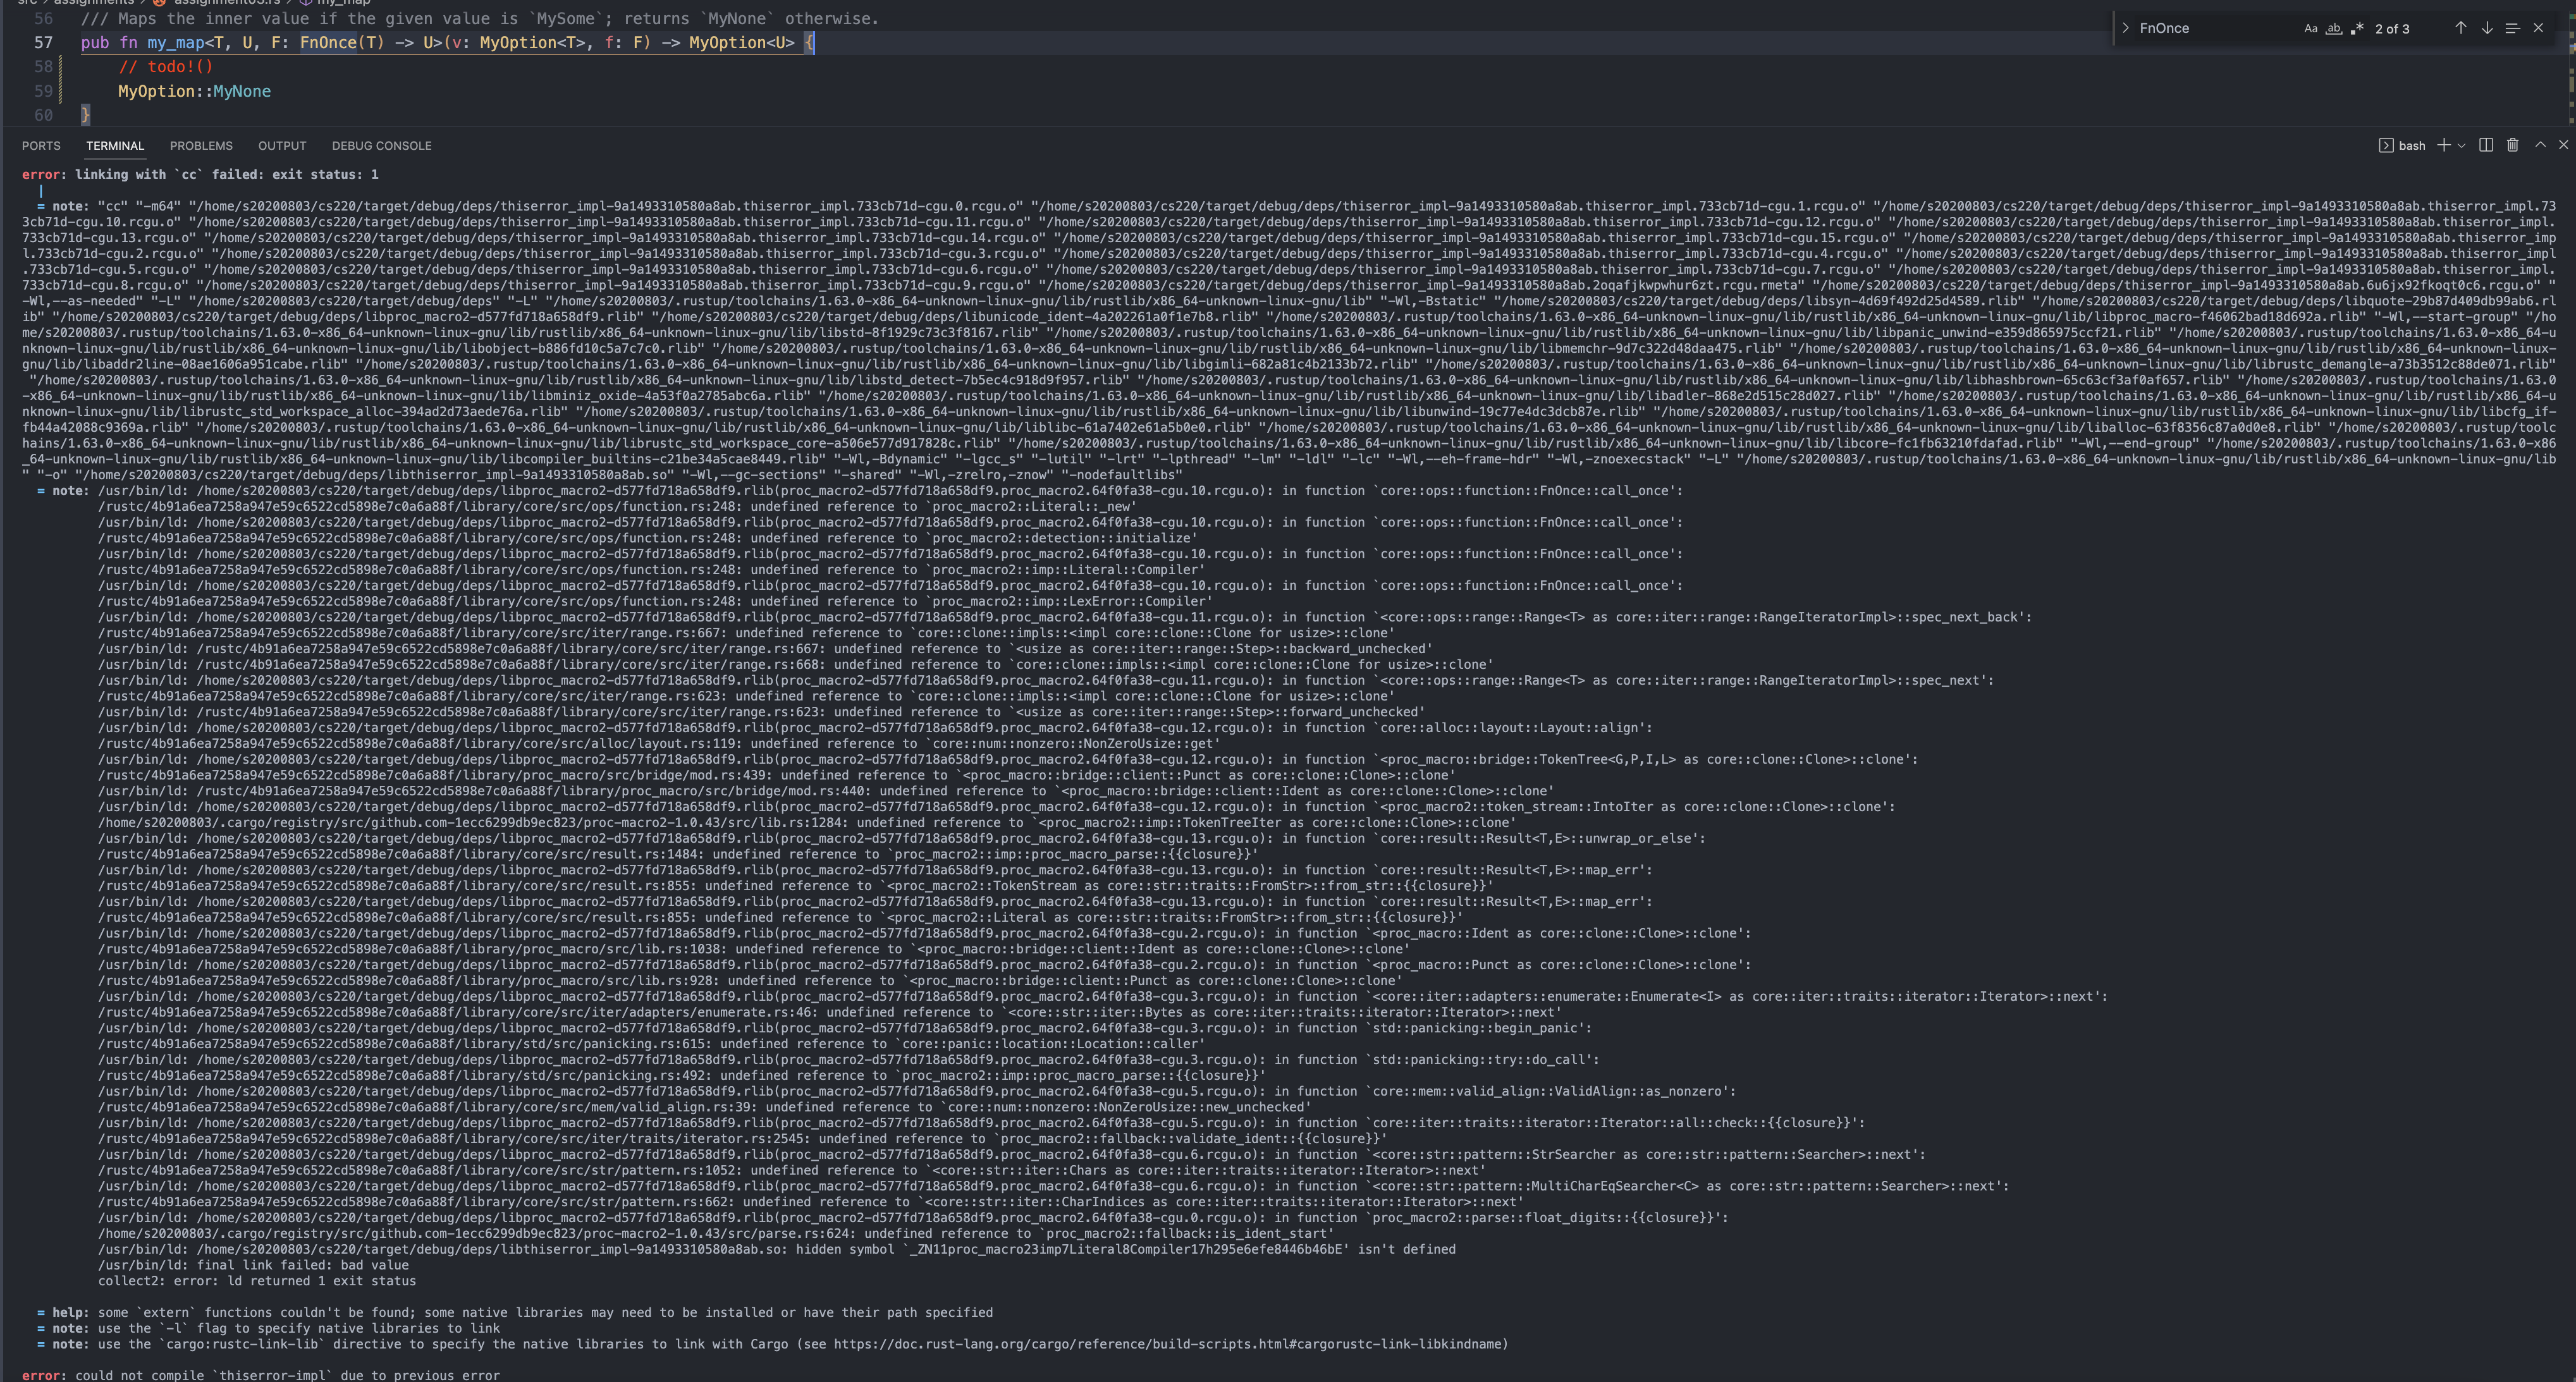Switch to the PROBLEMS tab
Image resolution: width=2576 pixels, height=1382 pixels.
pyautogui.click(x=201, y=145)
